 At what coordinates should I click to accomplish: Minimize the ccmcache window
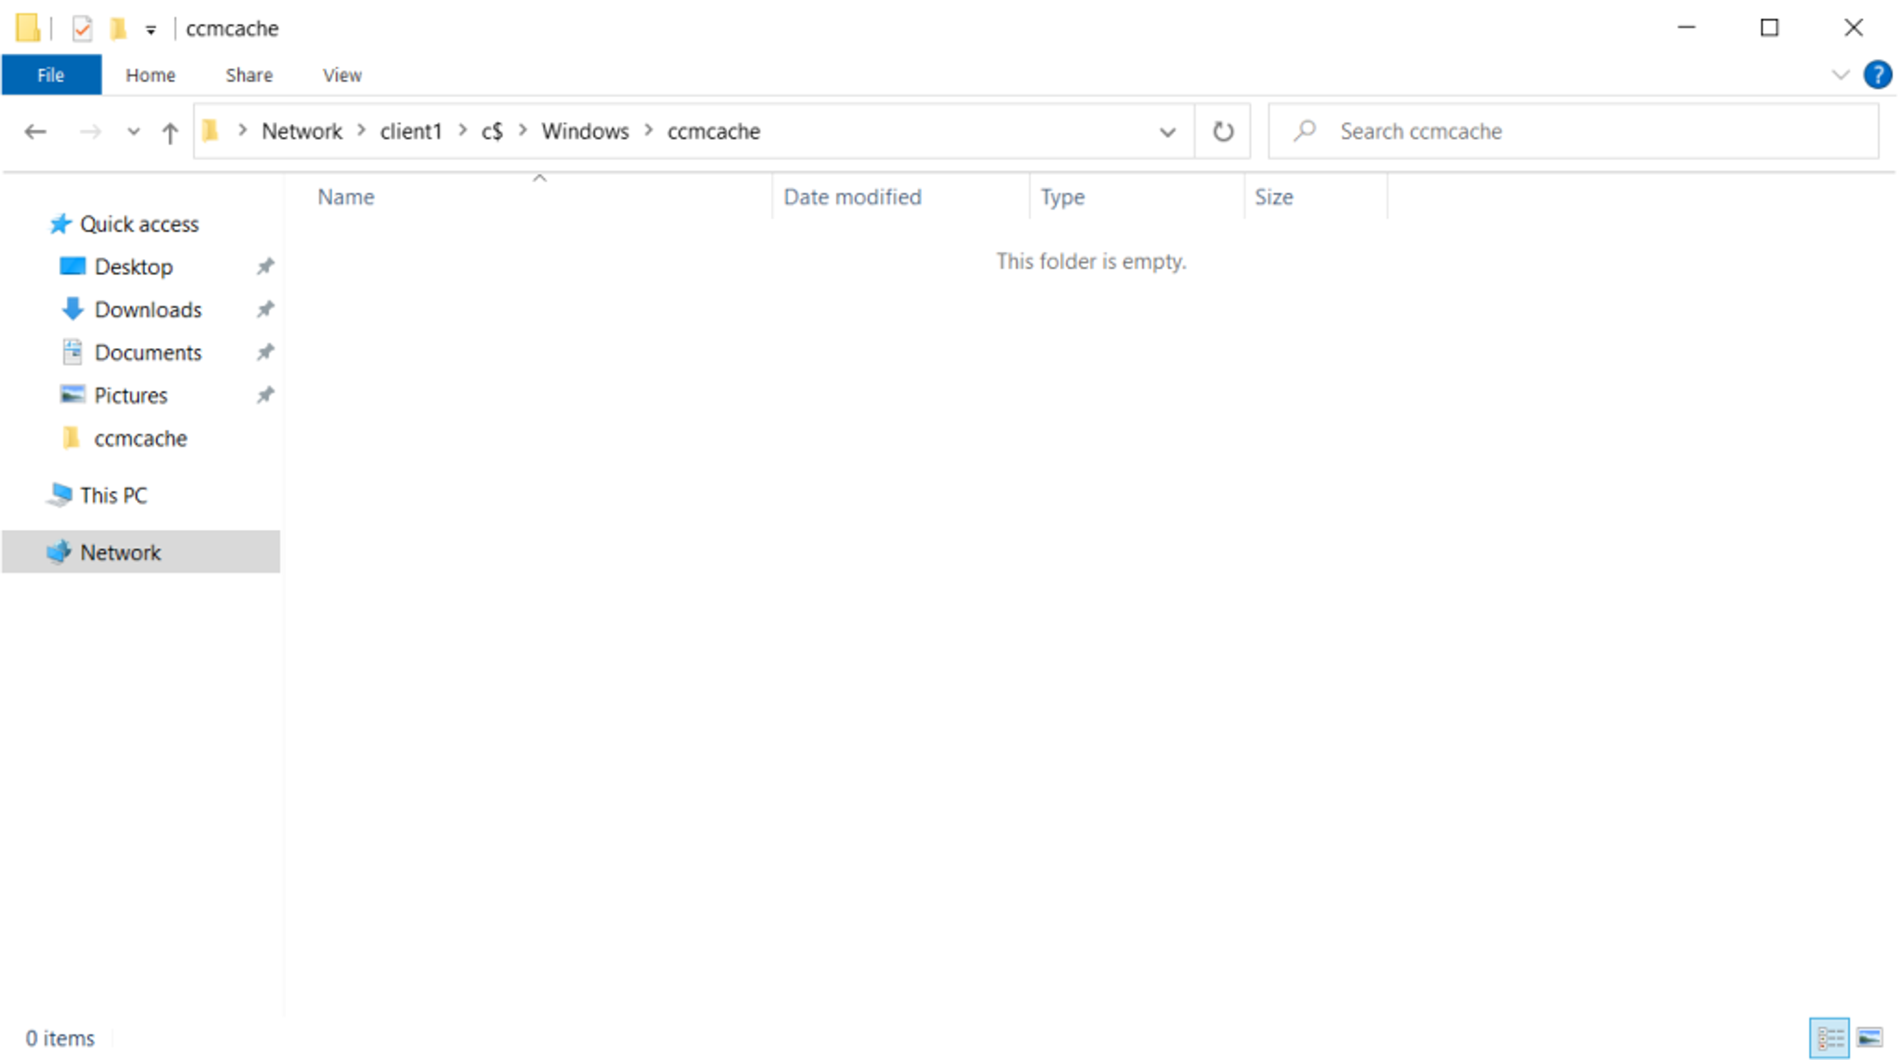(1686, 28)
